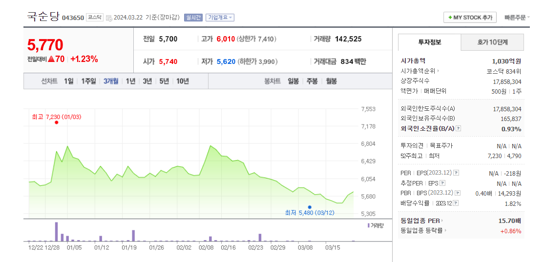
Task: Click the 코스닥 market badge
Action: pyautogui.click(x=95, y=17)
